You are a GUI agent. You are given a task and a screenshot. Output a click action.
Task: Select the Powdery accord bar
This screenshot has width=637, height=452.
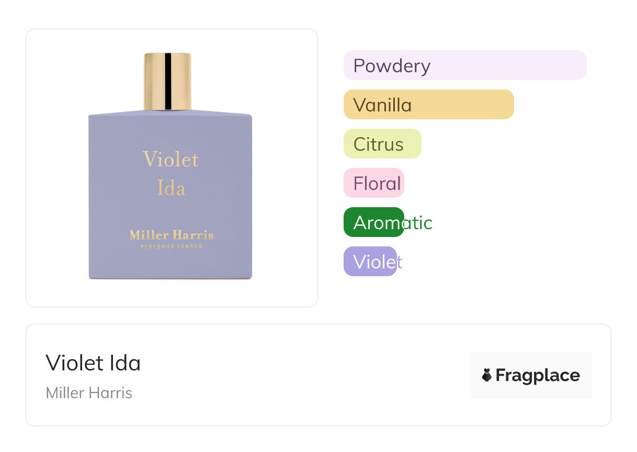point(465,65)
